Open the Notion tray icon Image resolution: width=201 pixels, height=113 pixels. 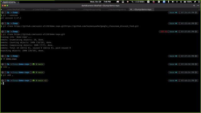tap(148, 2)
